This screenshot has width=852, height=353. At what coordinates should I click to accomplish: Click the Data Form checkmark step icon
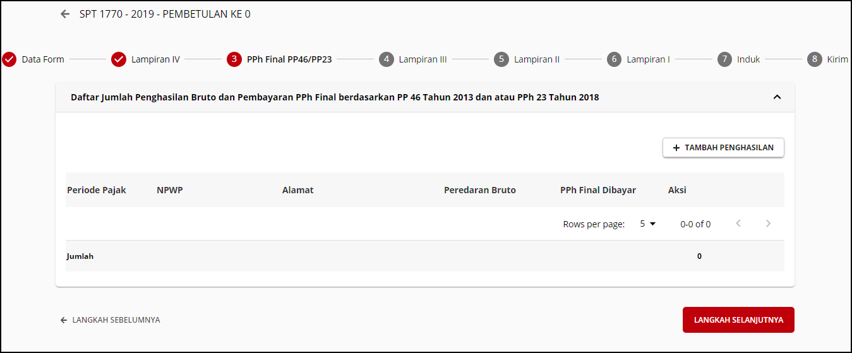coord(9,59)
